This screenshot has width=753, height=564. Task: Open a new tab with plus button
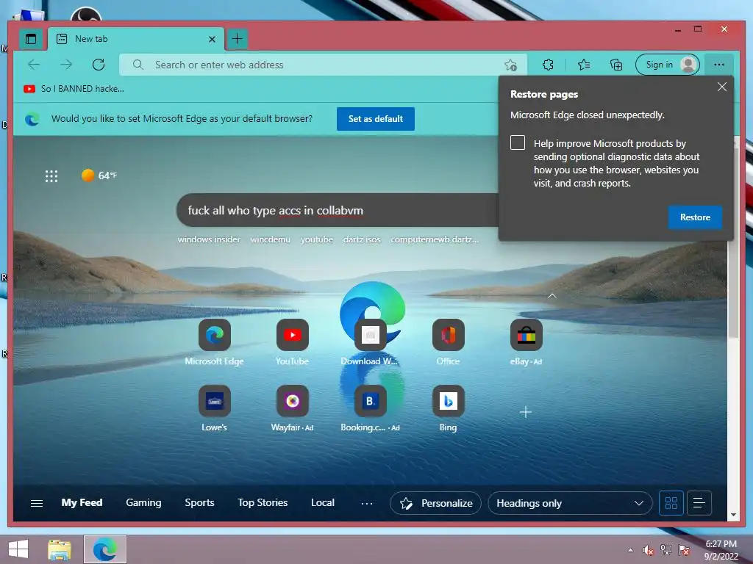(237, 39)
